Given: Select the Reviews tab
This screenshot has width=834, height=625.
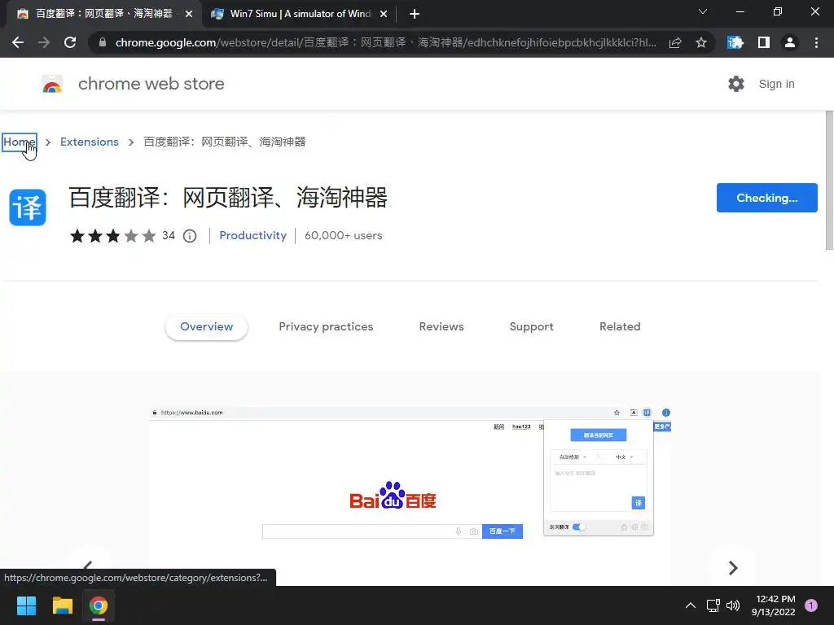Looking at the screenshot, I should pos(441,327).
